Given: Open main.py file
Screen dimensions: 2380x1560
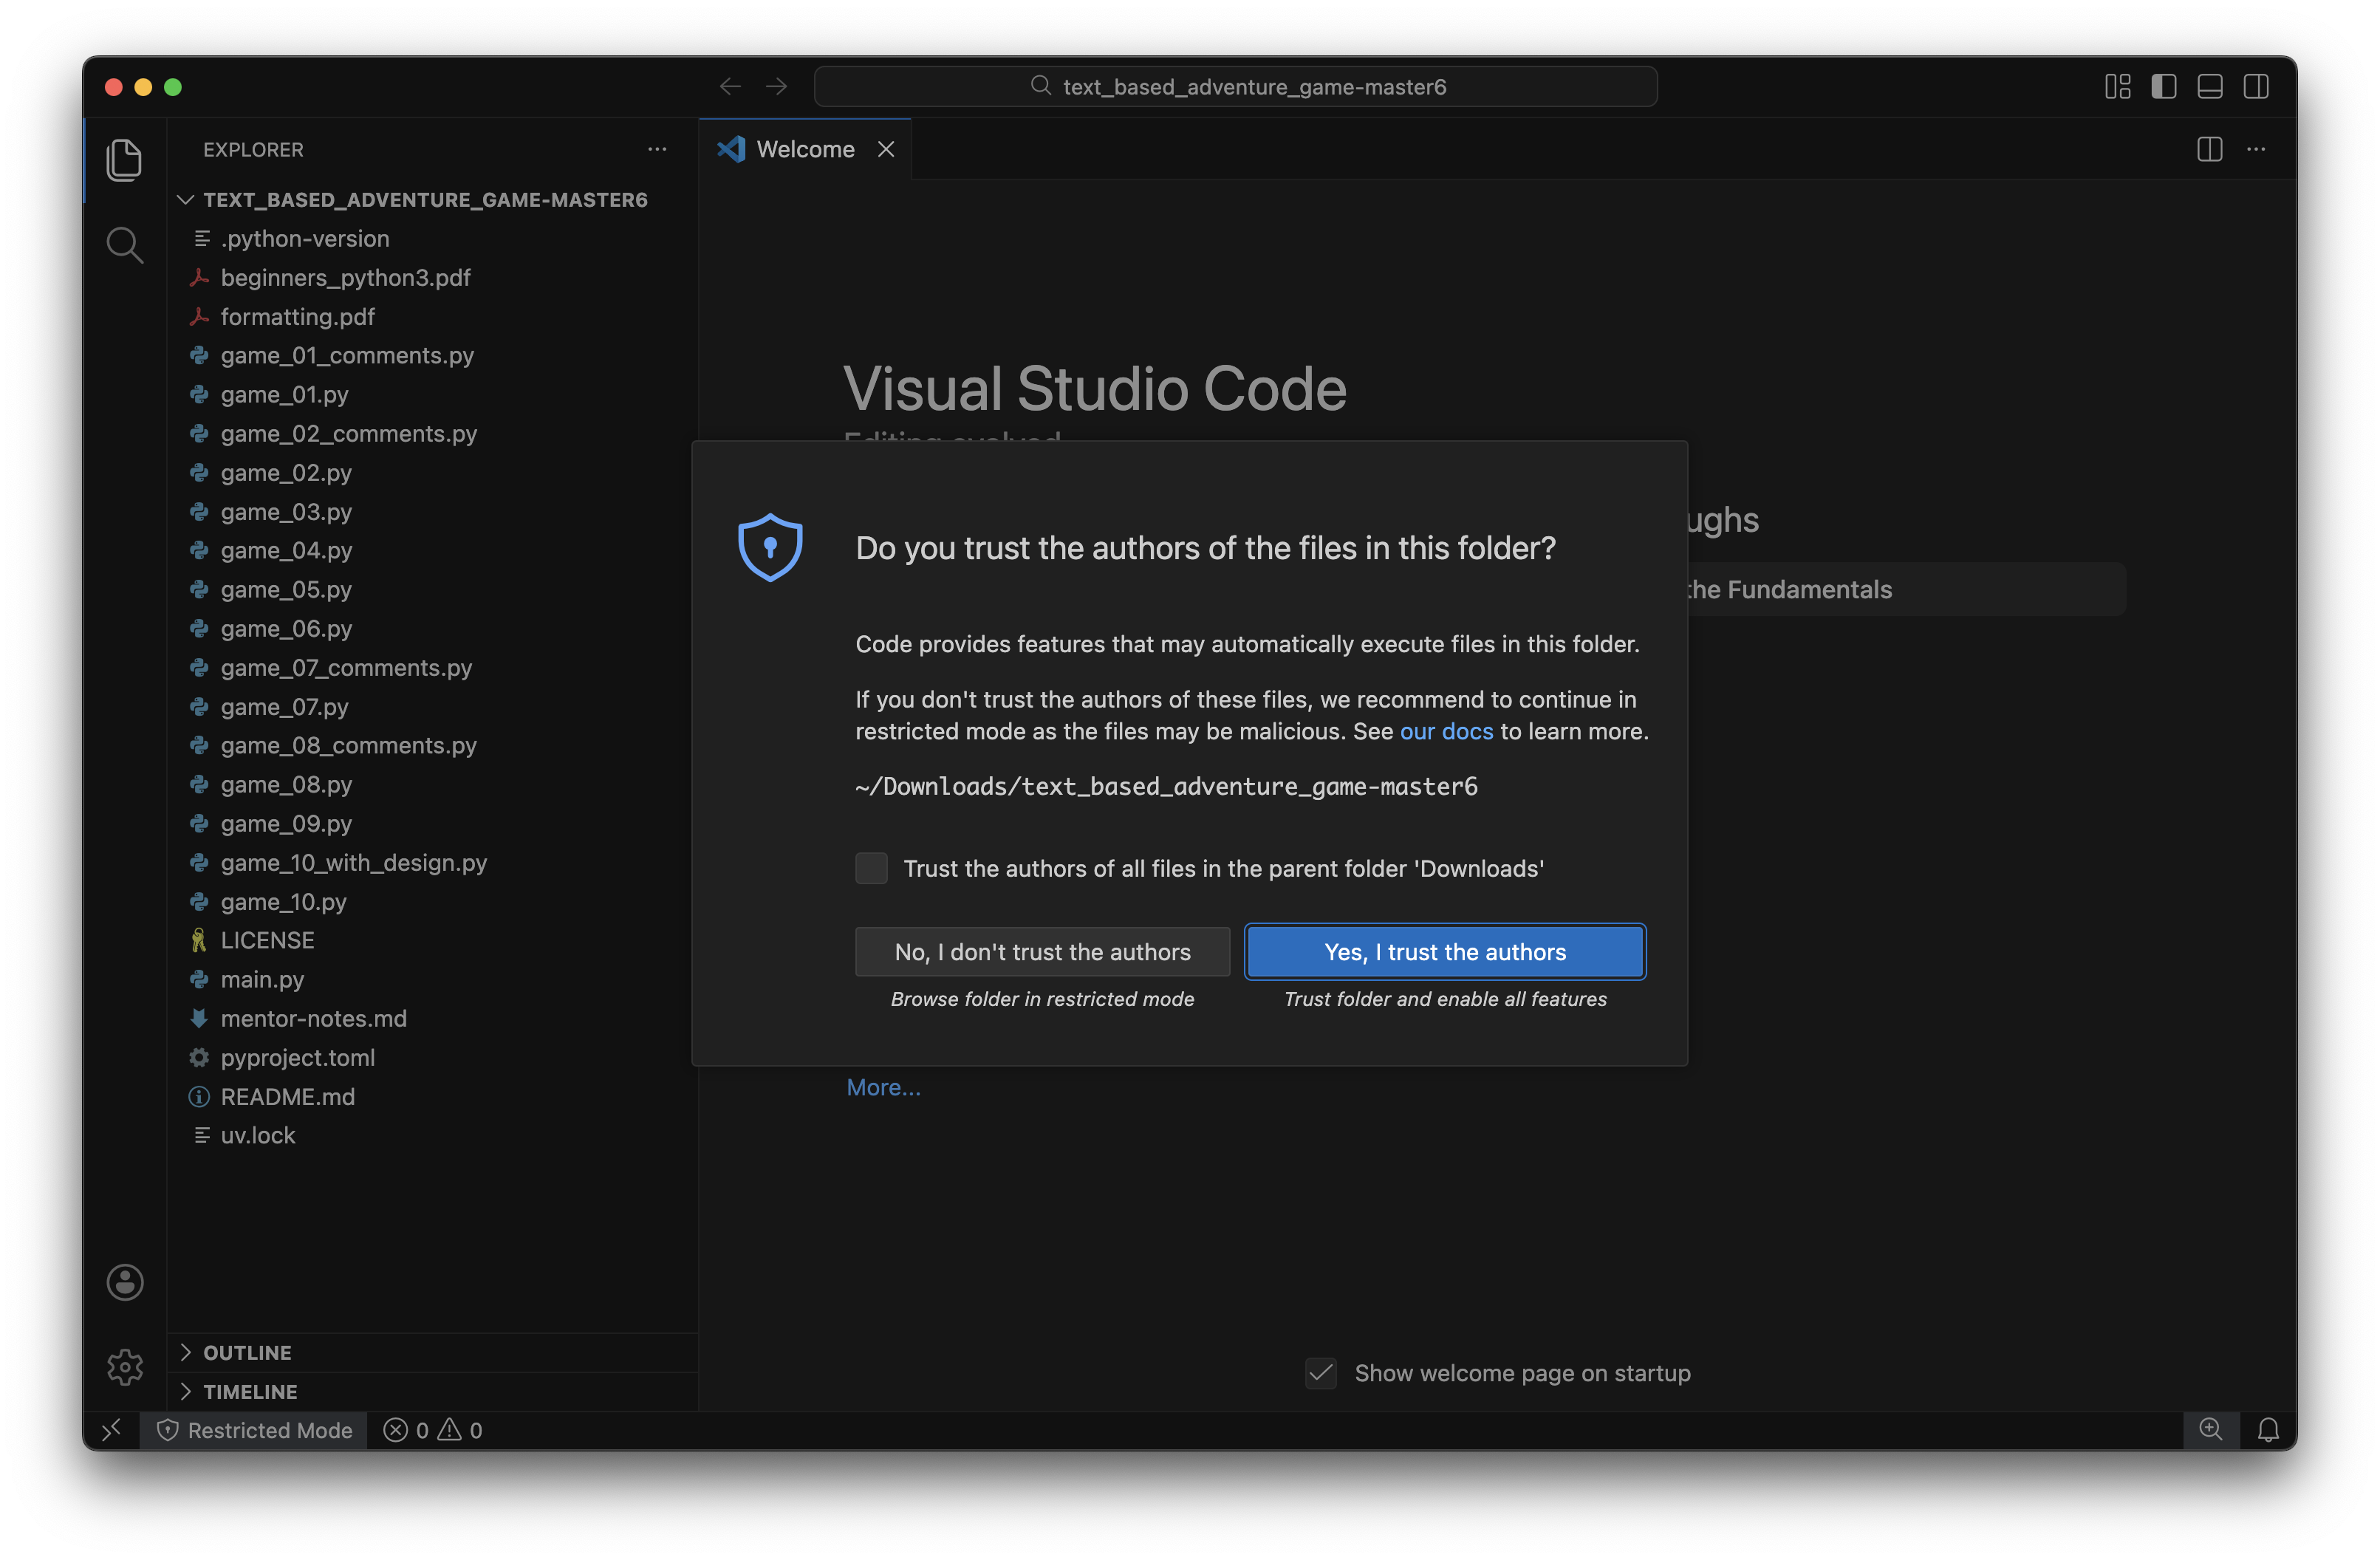Looking at the screenshot, I should pyautogui.click(x=432, y=980).
